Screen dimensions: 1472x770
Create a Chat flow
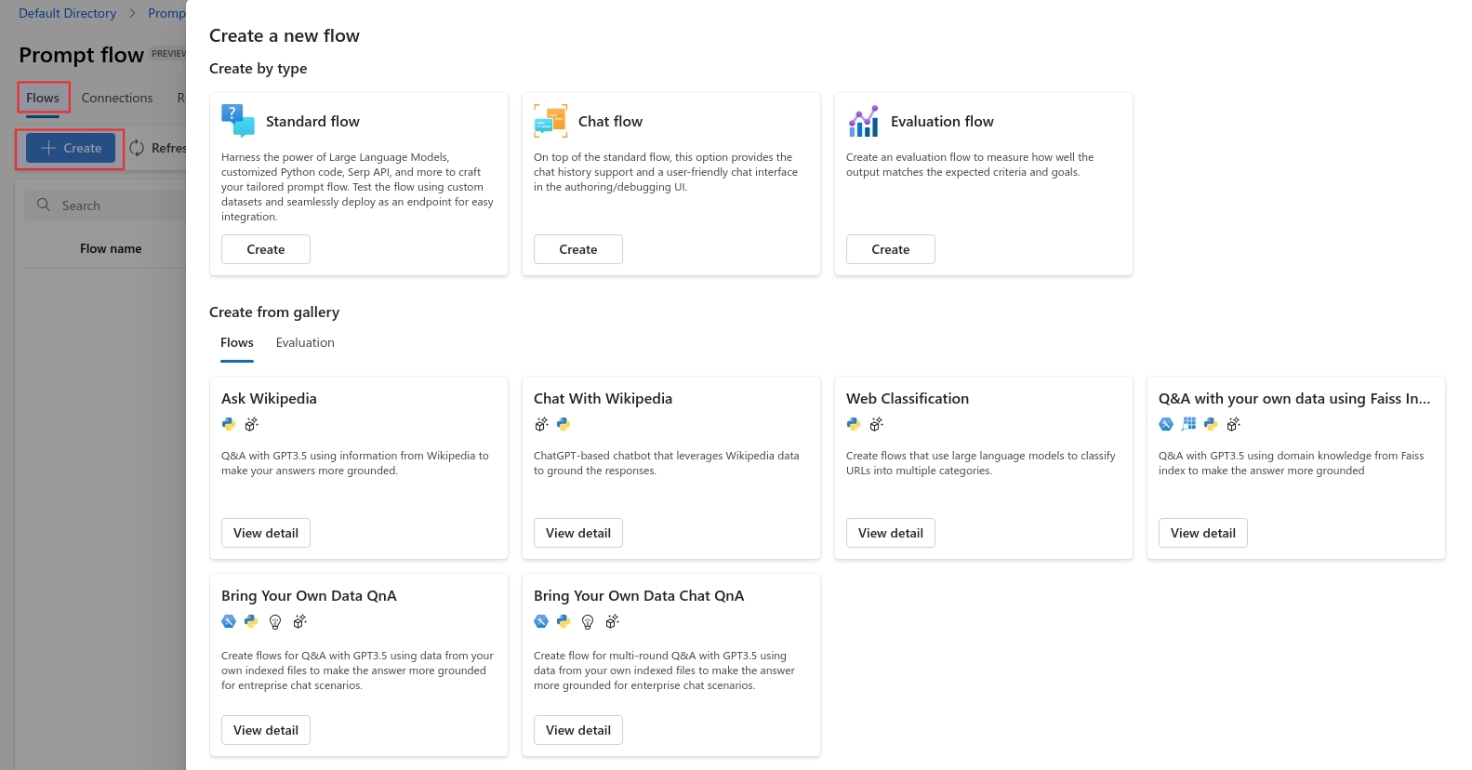[x=578, y=249]
